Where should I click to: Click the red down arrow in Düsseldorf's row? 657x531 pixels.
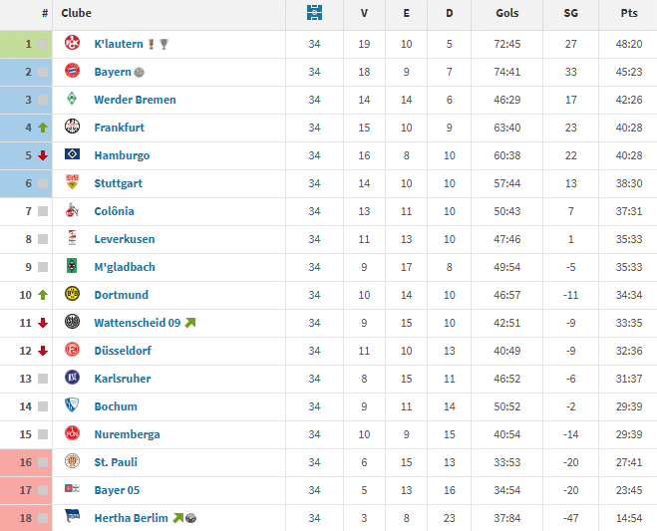(43, 351)
